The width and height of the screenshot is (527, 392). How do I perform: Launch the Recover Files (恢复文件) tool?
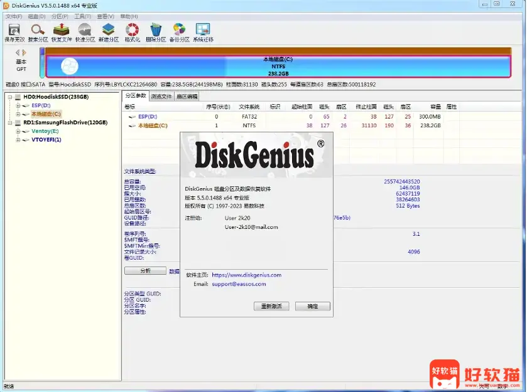62,33
